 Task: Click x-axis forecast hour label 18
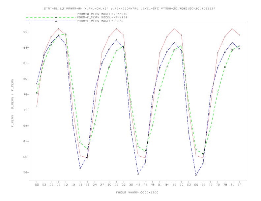80,185
